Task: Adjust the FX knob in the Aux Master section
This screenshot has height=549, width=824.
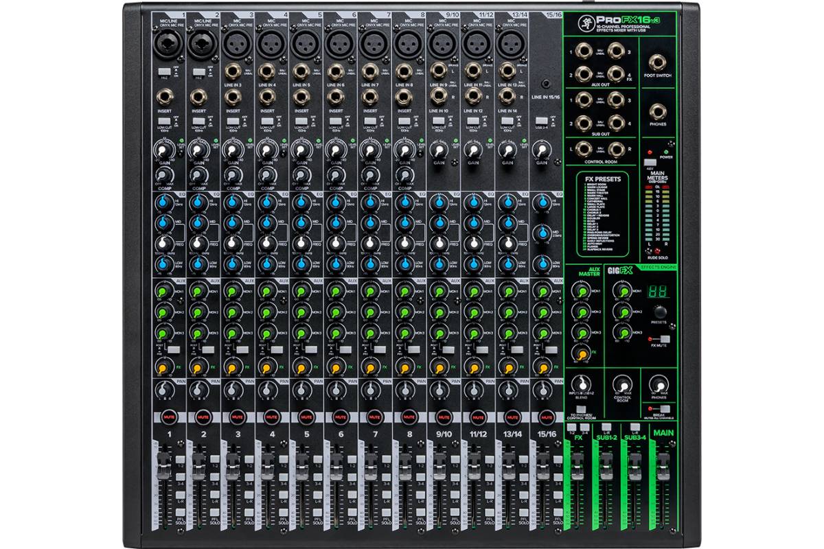Action: point(582,354)
